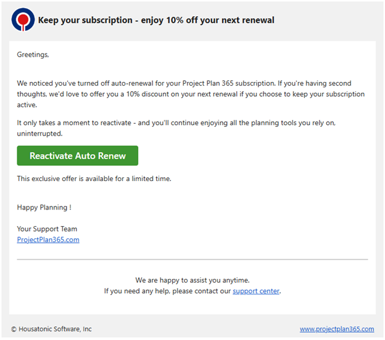Click the Greetings salutation text
385x340 pixels.
click(x=33, y=55)
